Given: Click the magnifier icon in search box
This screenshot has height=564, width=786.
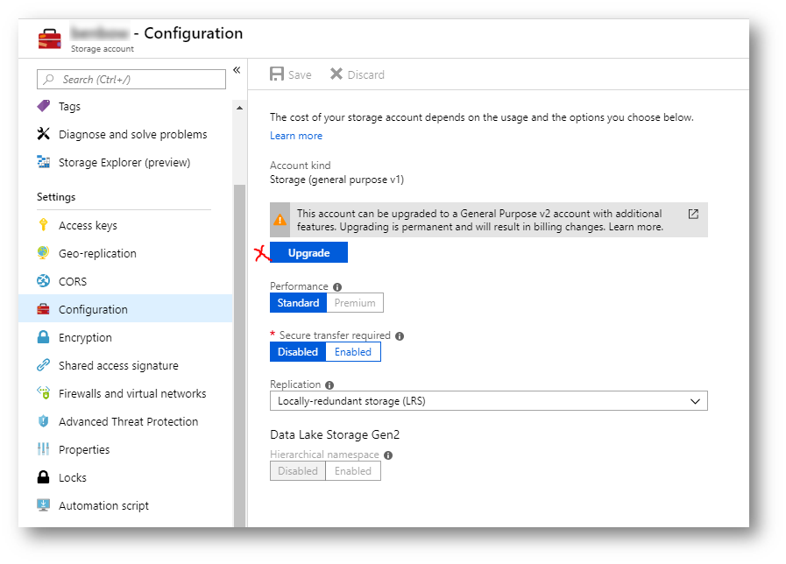Looking at the screenshot, I should tap(48, 79).
